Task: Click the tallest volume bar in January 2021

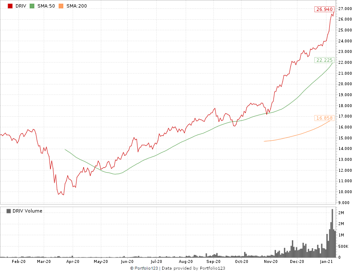Action: 332,234
